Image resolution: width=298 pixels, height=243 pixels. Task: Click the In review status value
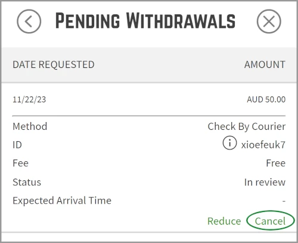pyautogui.click(x=265, y=182)
